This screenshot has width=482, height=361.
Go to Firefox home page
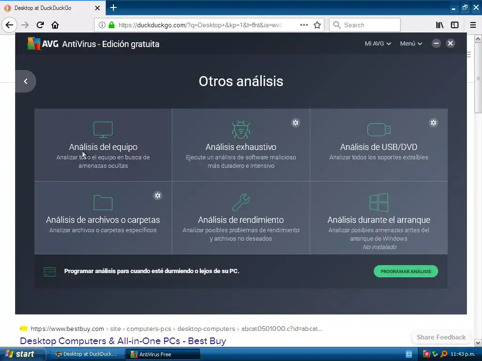click(x=55, y=25)
